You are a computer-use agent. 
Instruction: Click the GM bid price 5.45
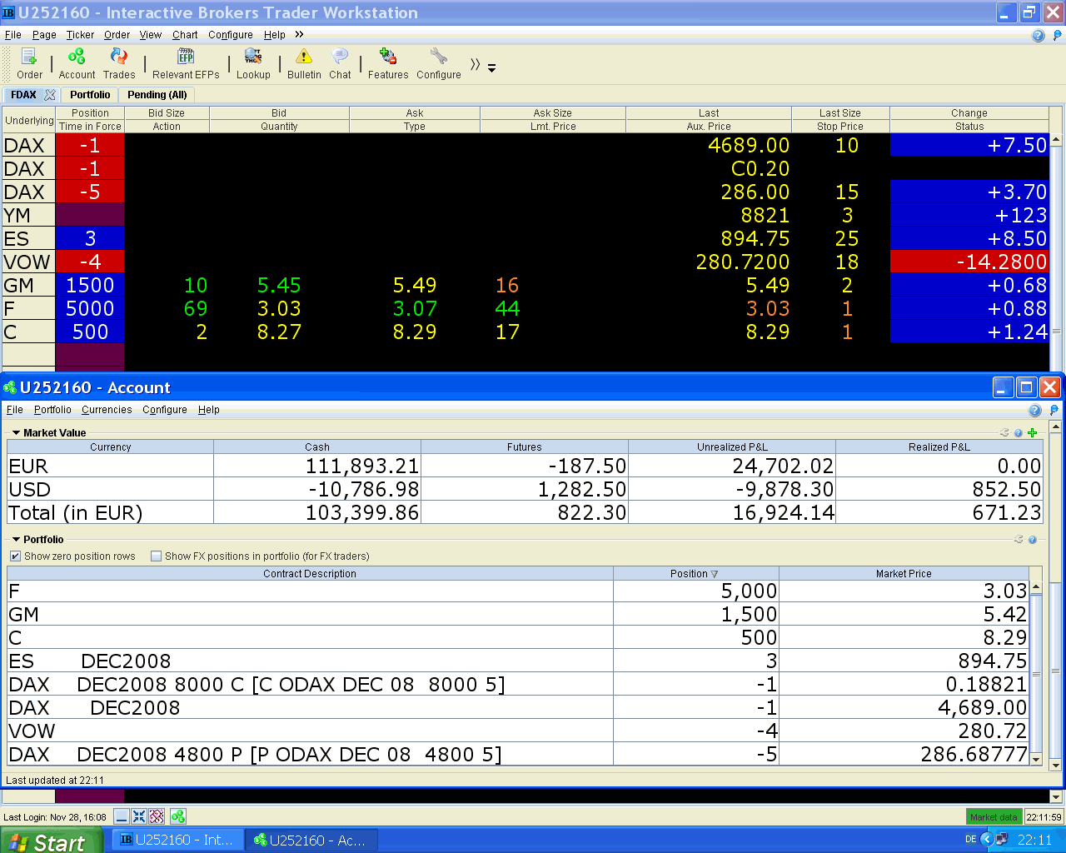pos(279,285)
